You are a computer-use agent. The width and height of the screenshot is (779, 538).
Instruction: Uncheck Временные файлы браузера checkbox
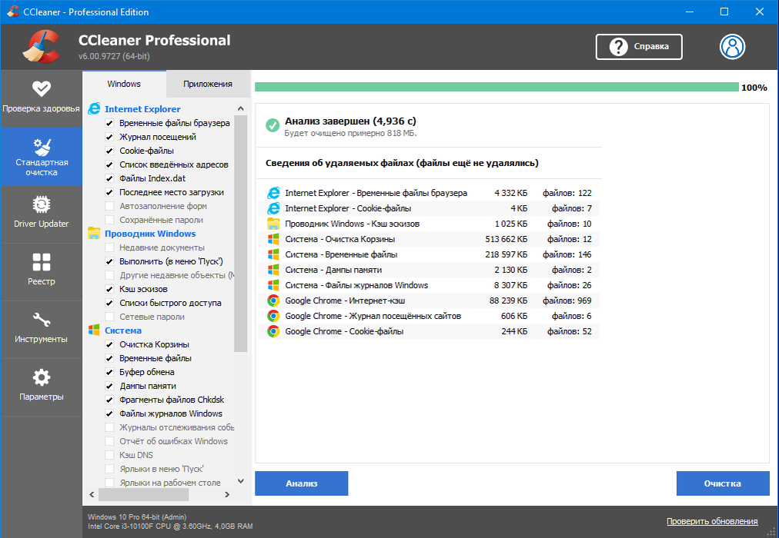109,123
